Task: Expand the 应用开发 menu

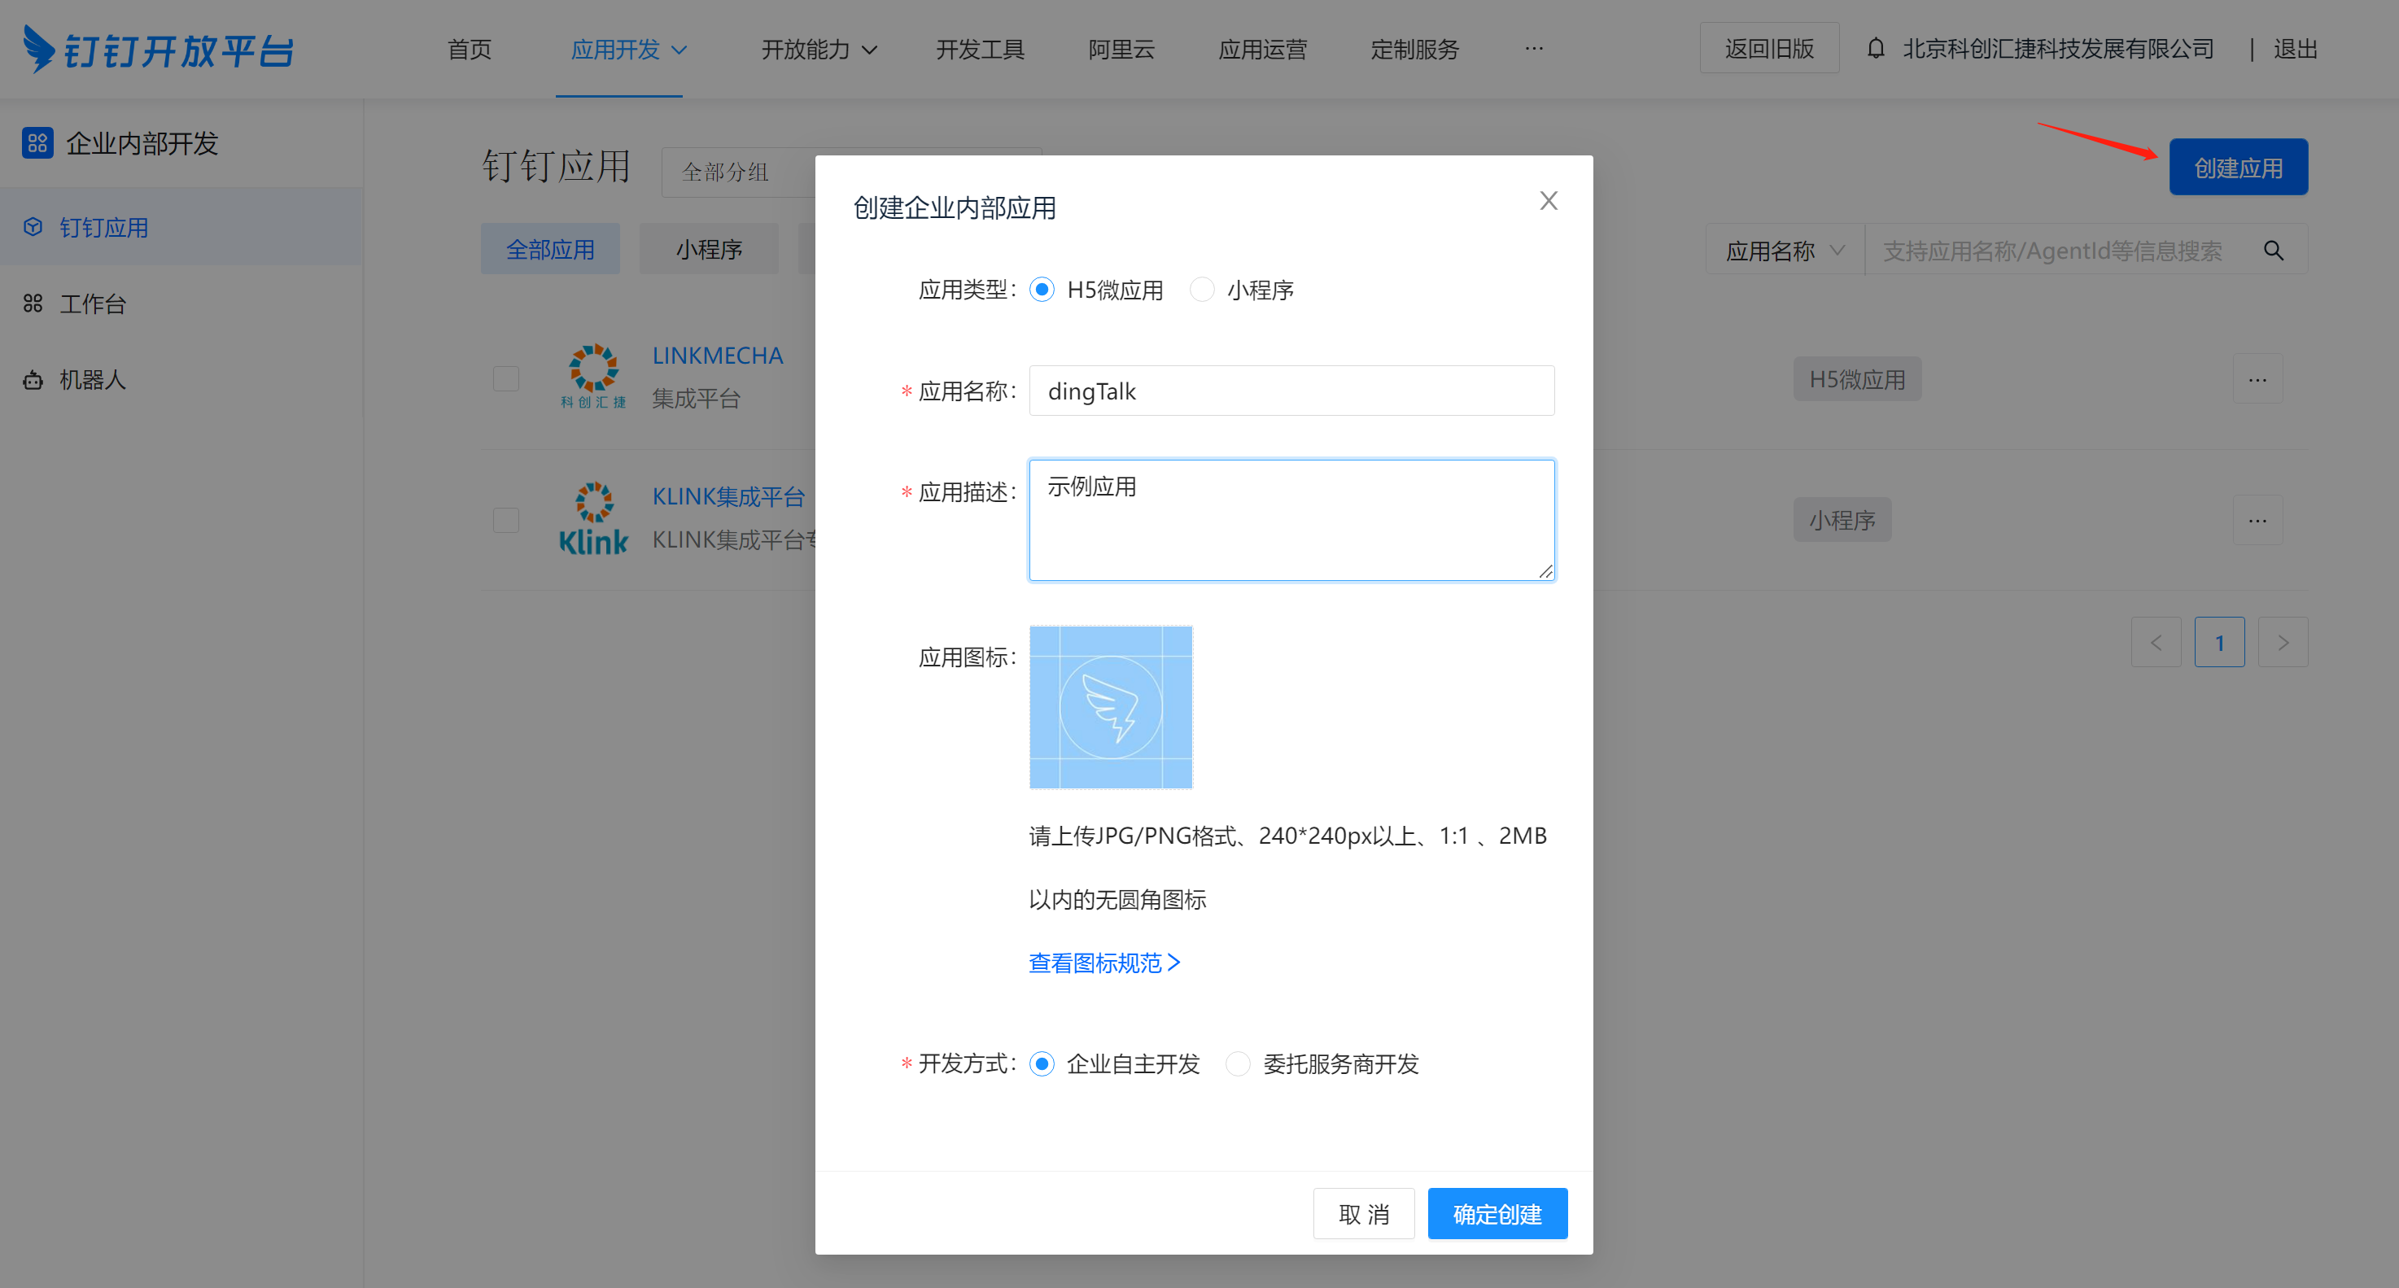Action: [x=628, y=49]
